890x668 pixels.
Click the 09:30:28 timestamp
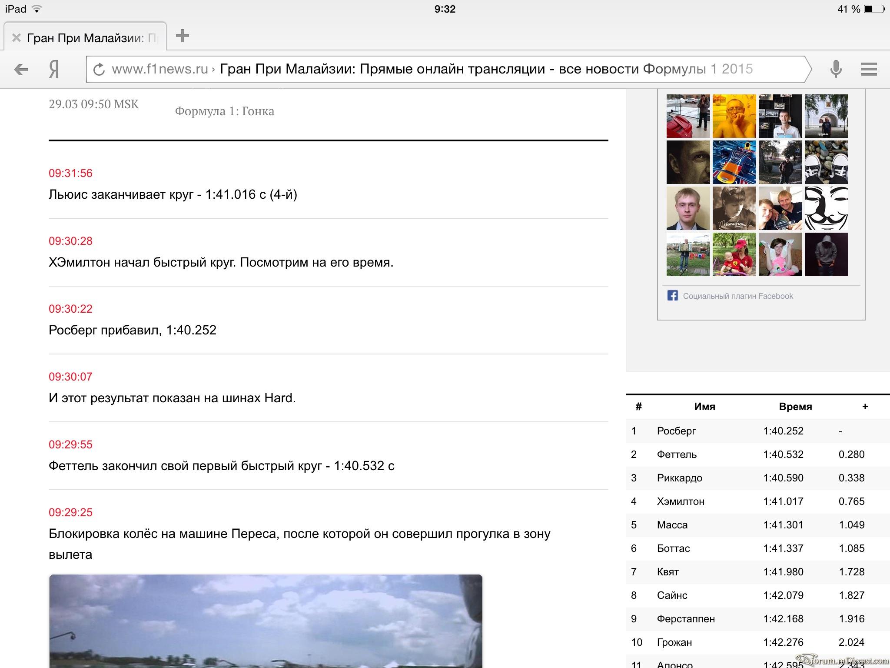70,241
